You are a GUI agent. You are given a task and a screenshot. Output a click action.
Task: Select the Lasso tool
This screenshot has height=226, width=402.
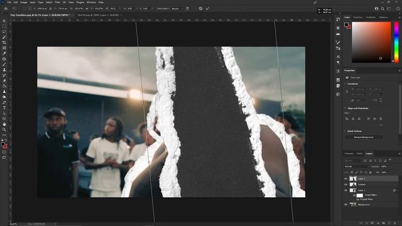4,32
